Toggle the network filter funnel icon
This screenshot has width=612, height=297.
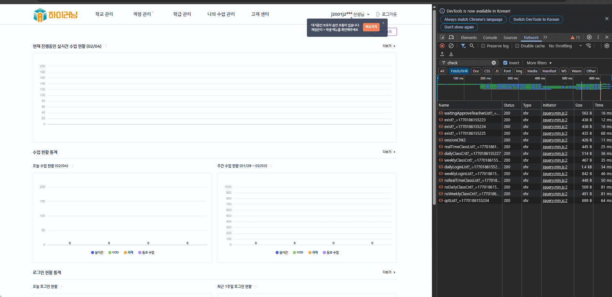(463, 46)
